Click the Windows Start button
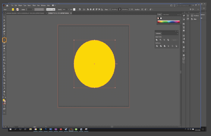Screen dimensions: 211x136 (x=10, y=129)
